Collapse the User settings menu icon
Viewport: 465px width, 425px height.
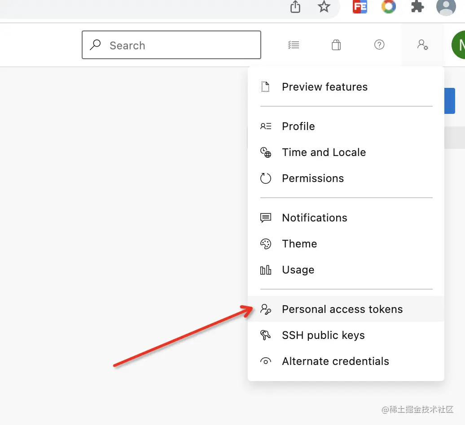(422, 45)
